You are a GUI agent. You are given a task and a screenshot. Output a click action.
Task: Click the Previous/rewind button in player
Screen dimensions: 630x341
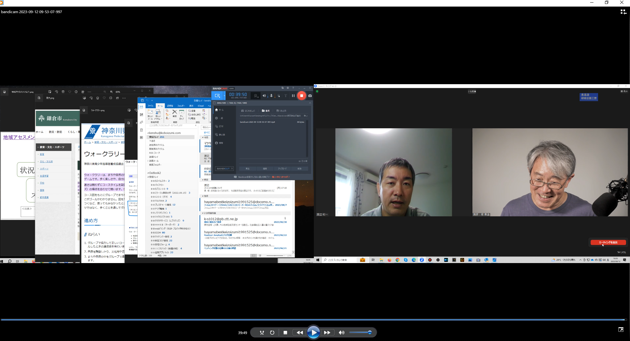(x=300, y=332)
